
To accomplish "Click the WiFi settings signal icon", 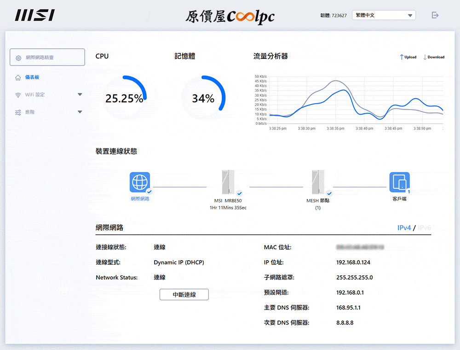I will (18, 95).
